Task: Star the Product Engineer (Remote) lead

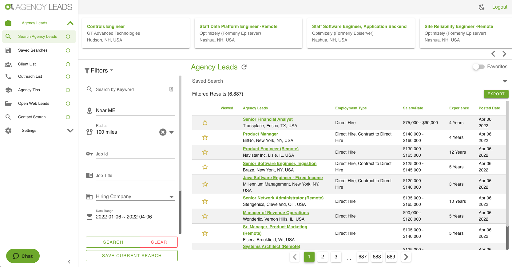Action: tap(205, 152)
